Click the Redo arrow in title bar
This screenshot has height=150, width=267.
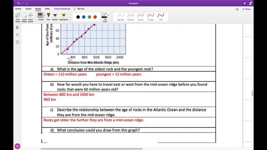click(x=23, y=3)
